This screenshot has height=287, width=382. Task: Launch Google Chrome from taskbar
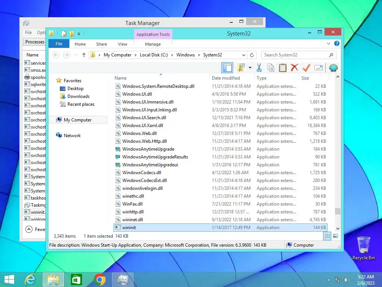click(100, 280)
